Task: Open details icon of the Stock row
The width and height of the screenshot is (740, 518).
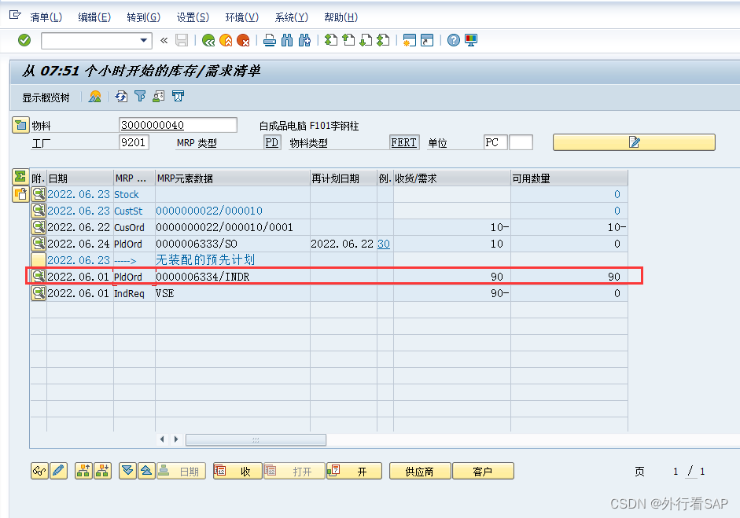Action: [39, 194]
